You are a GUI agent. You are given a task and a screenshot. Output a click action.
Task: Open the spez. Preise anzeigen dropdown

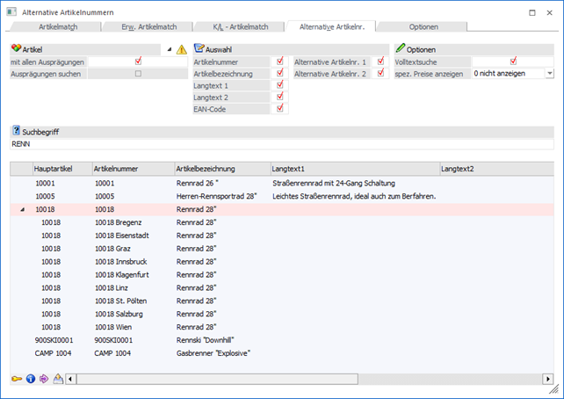549,74
